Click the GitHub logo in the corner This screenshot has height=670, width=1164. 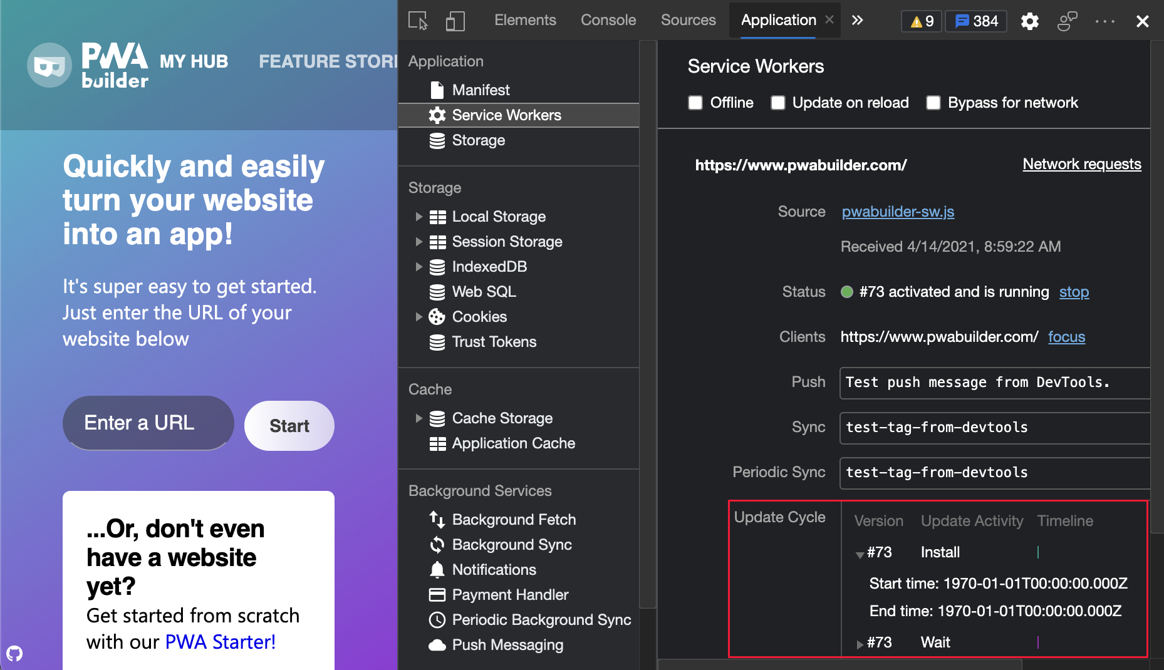15,654
